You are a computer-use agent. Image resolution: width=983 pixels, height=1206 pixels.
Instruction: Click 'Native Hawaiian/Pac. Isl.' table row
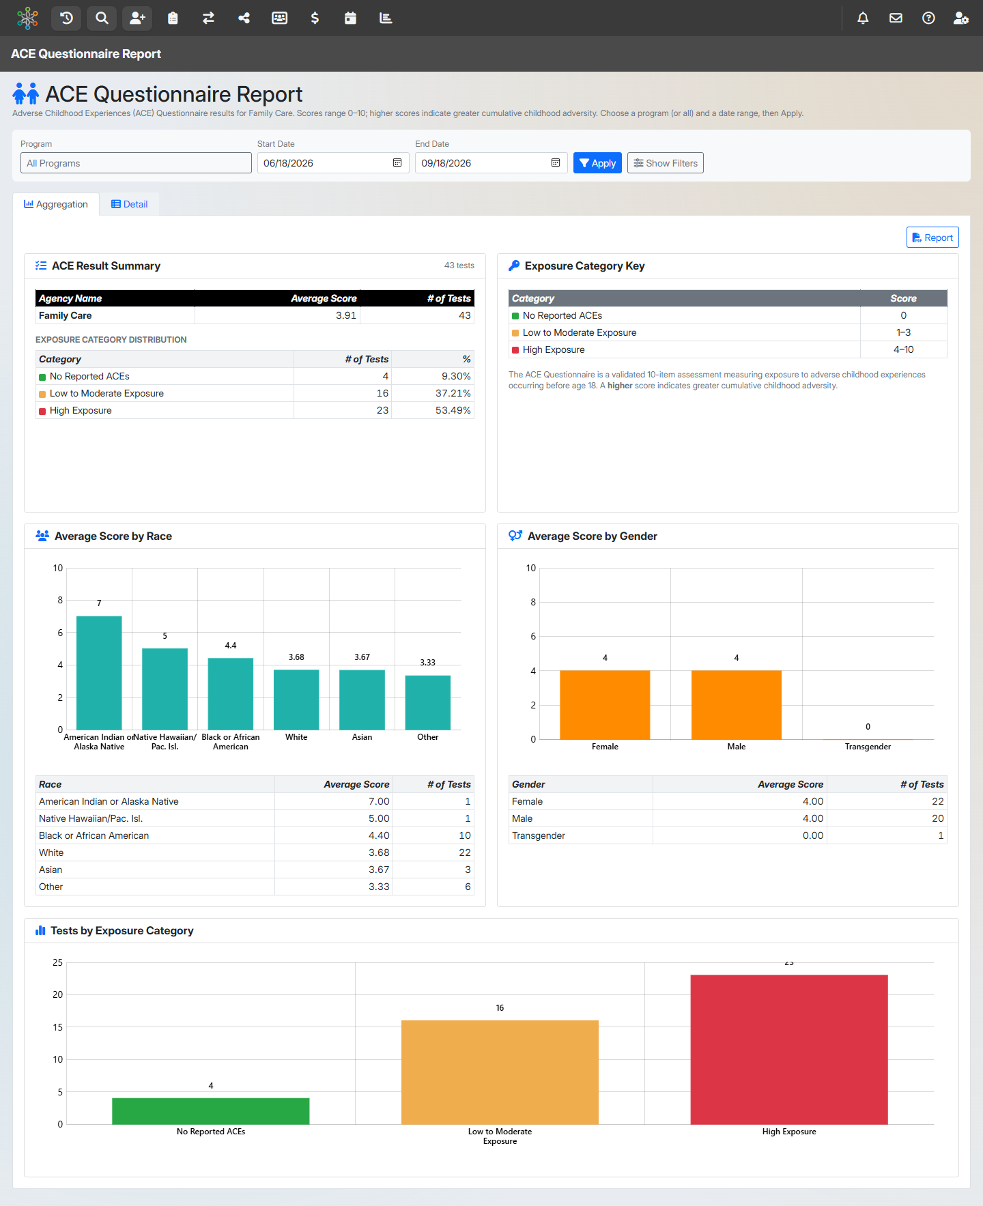255,818
